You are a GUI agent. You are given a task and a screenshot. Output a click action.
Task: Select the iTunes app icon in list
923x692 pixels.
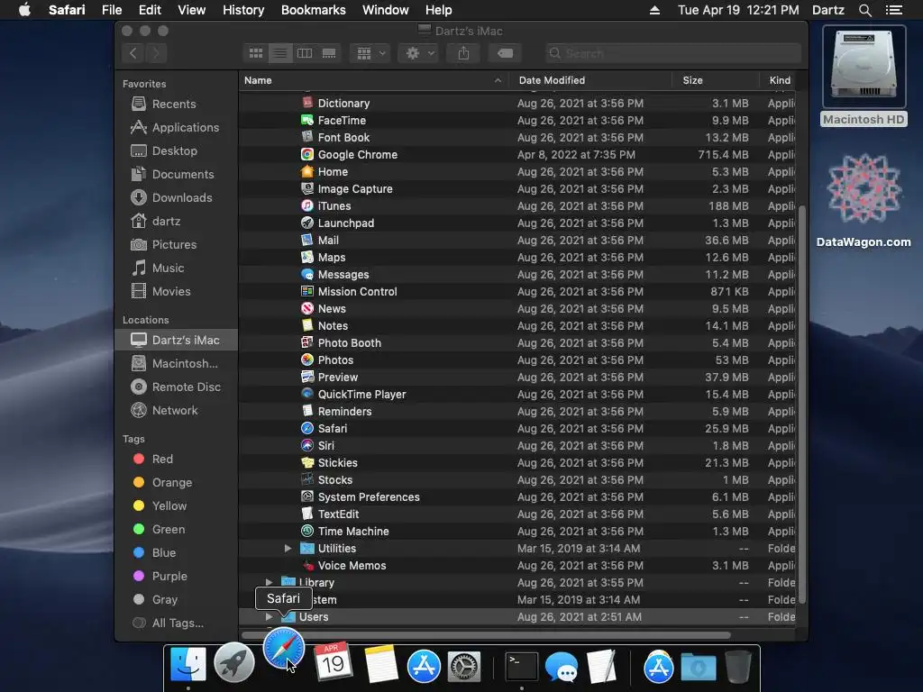[x=307, y=206]
